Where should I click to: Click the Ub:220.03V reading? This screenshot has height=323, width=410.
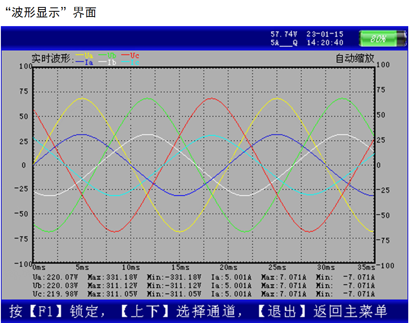click(x=55, y=285)
